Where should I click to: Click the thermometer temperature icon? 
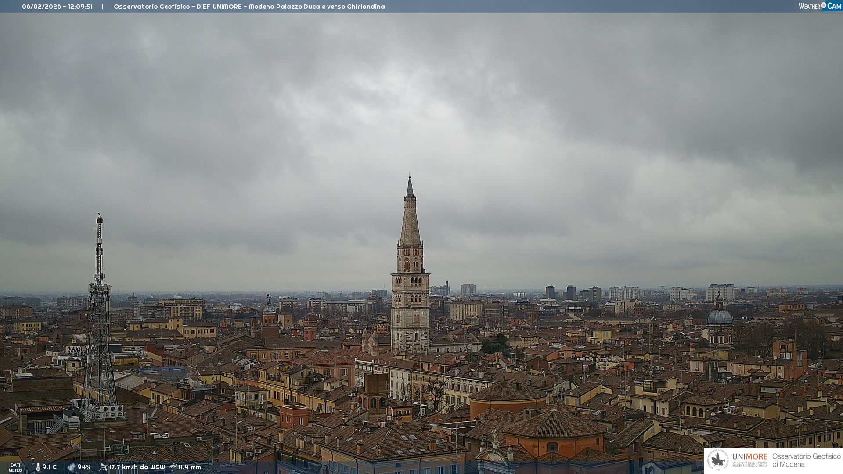point(38,467)
